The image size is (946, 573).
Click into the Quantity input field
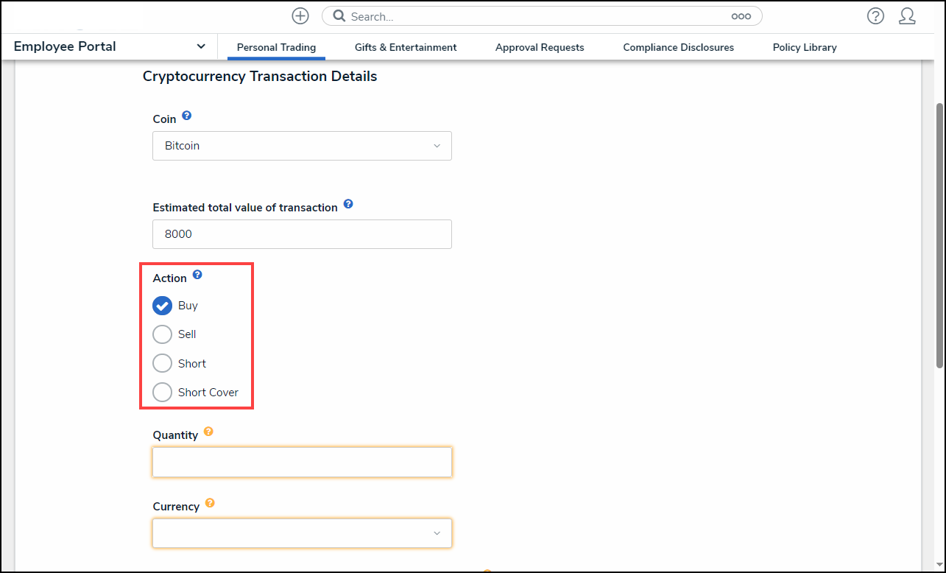click(x=302, y=463)
